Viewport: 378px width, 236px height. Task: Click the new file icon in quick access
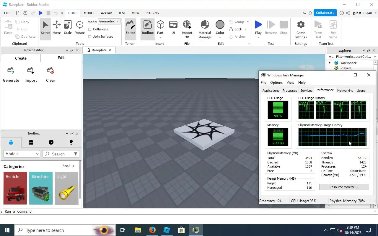point(18,13)
